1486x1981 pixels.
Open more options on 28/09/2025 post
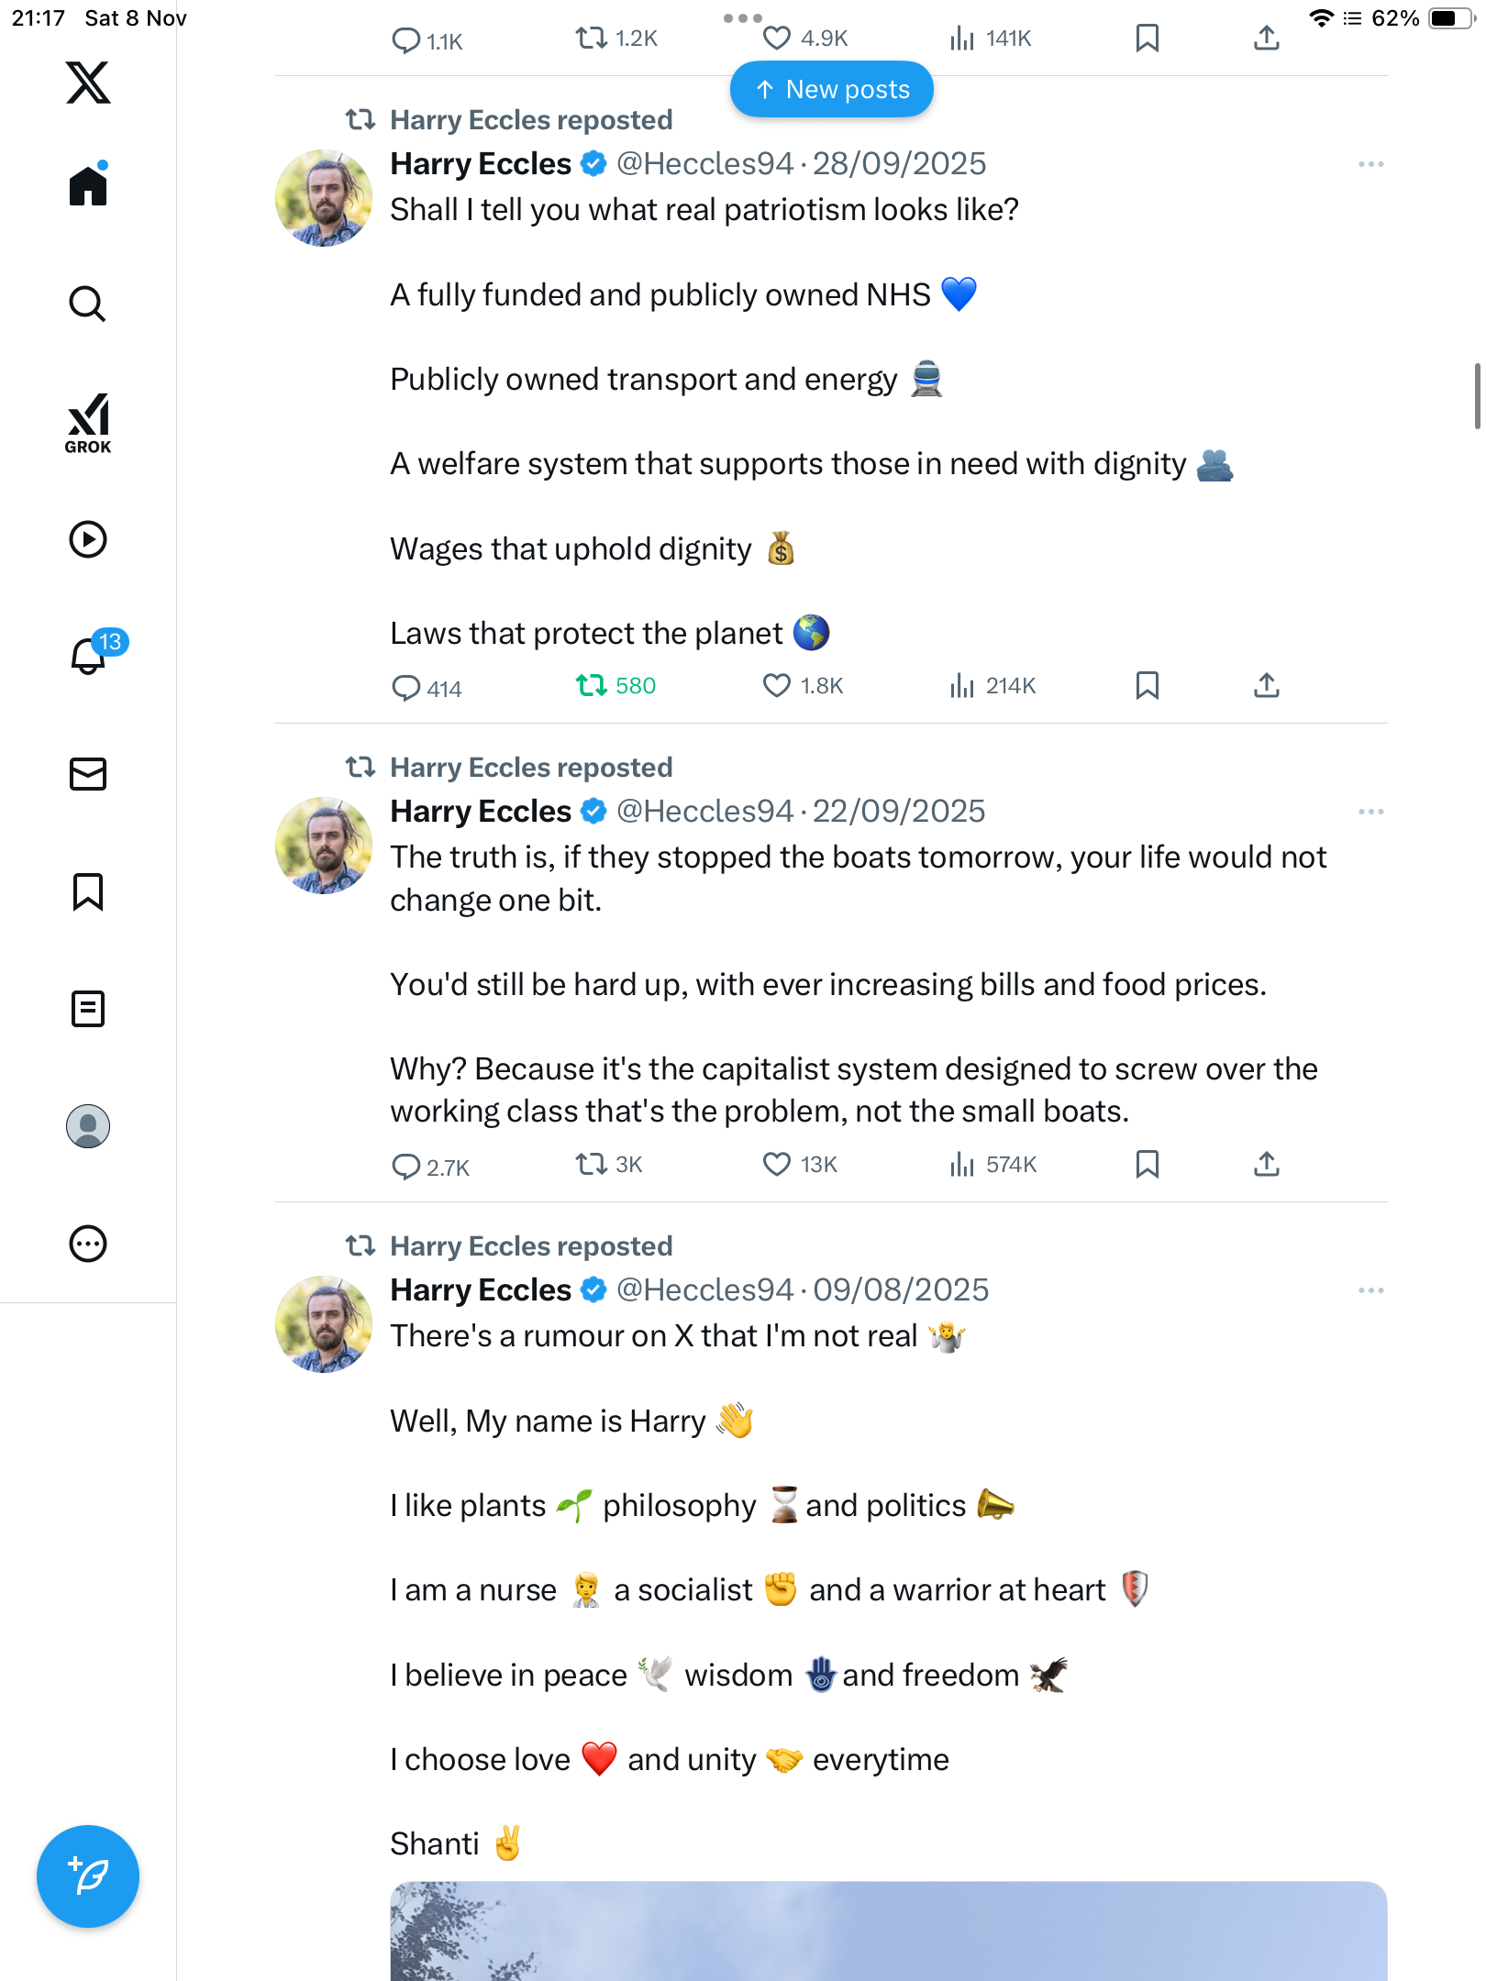pos(1370,164)
